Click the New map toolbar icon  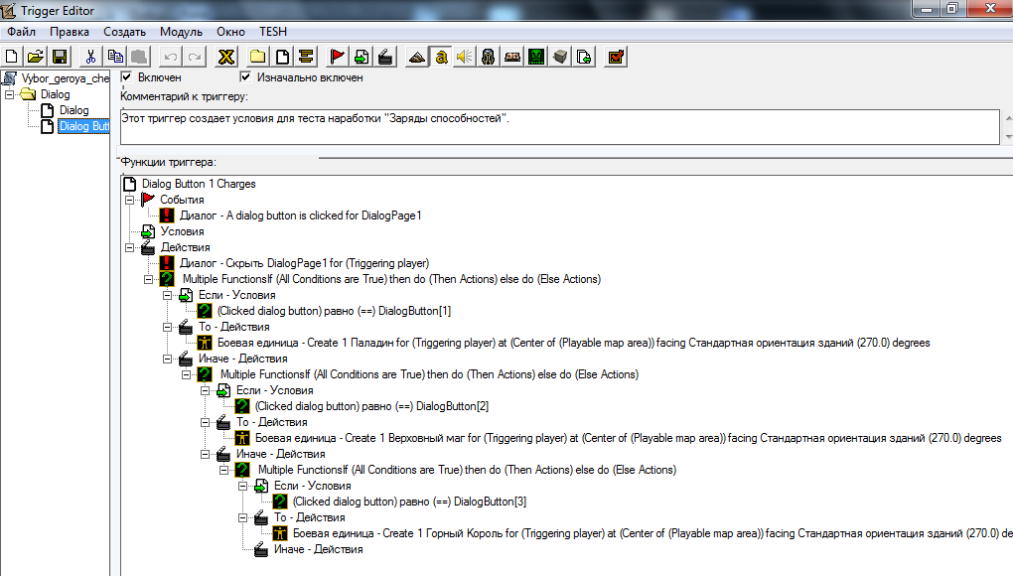click(12, 57)
